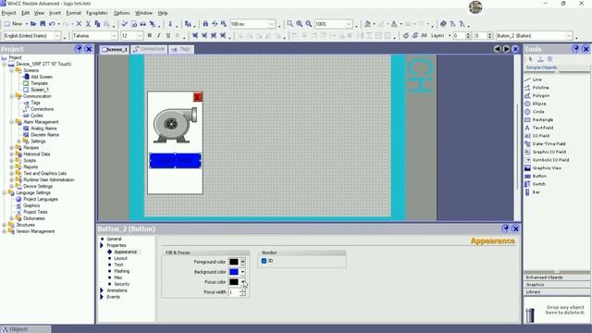592x333 pixels.
Task: Apply bold formatting with the B icon
Action: pyautogui.click(x=150, y=35)
